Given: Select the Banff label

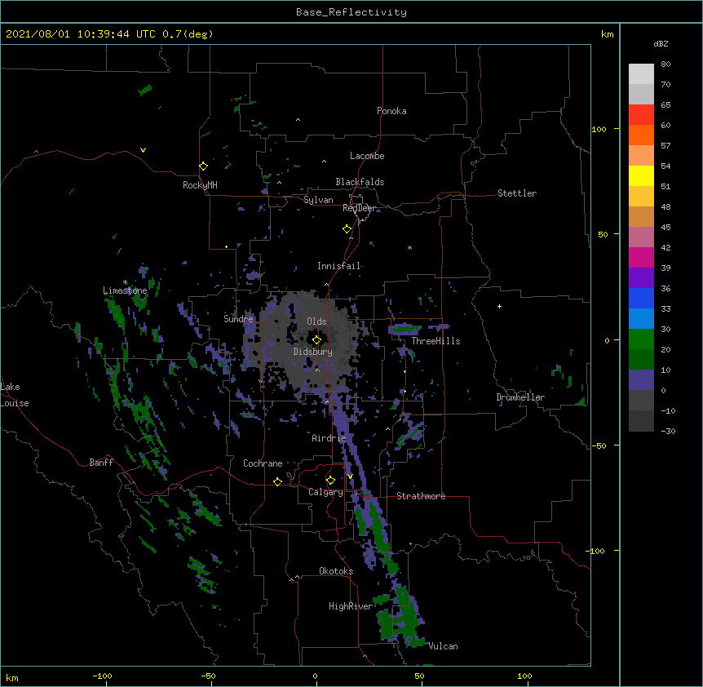Looking at the screenshot, I should (101, 463).
